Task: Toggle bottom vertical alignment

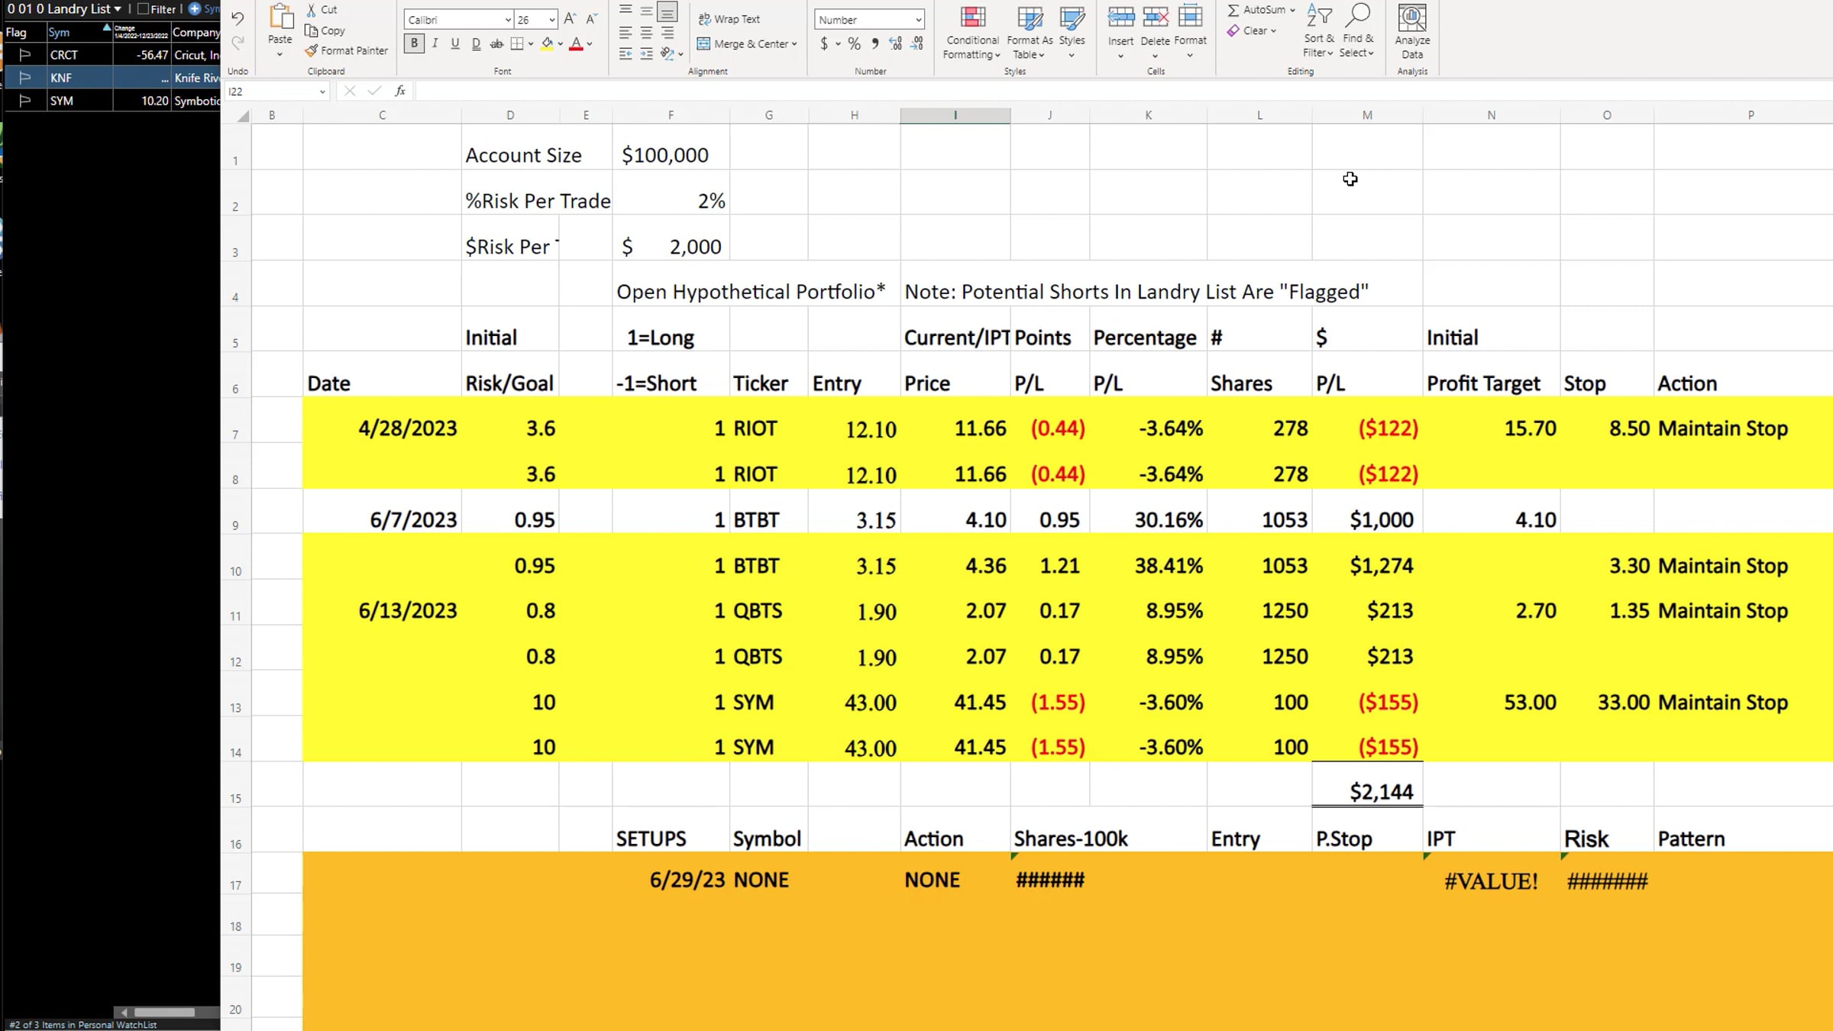Action: click(668, 11)
